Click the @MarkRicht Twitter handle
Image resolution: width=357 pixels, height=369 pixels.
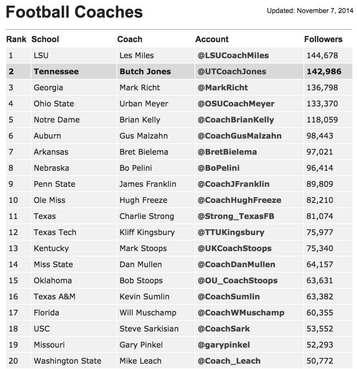coord(223,88)
